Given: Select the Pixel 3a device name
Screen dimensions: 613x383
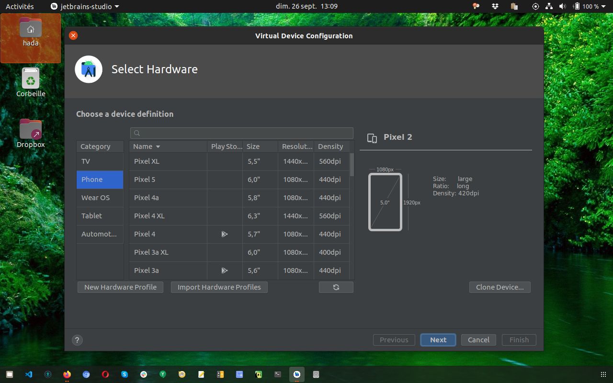Looking at the screenshot, I should [147, 270].
